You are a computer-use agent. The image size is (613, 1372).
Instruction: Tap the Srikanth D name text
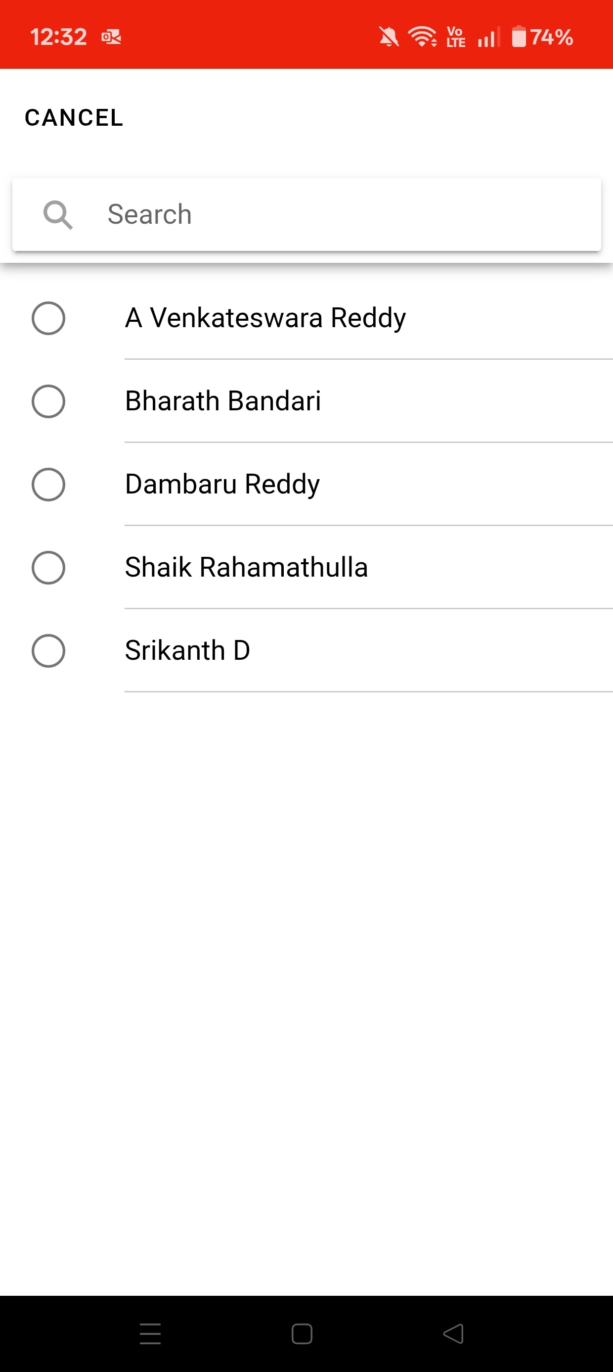(x=187, y=650)
